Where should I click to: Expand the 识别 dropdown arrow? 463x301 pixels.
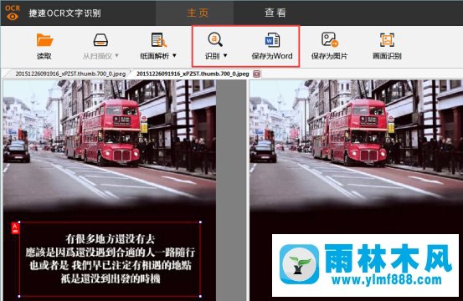click(225, 55)
